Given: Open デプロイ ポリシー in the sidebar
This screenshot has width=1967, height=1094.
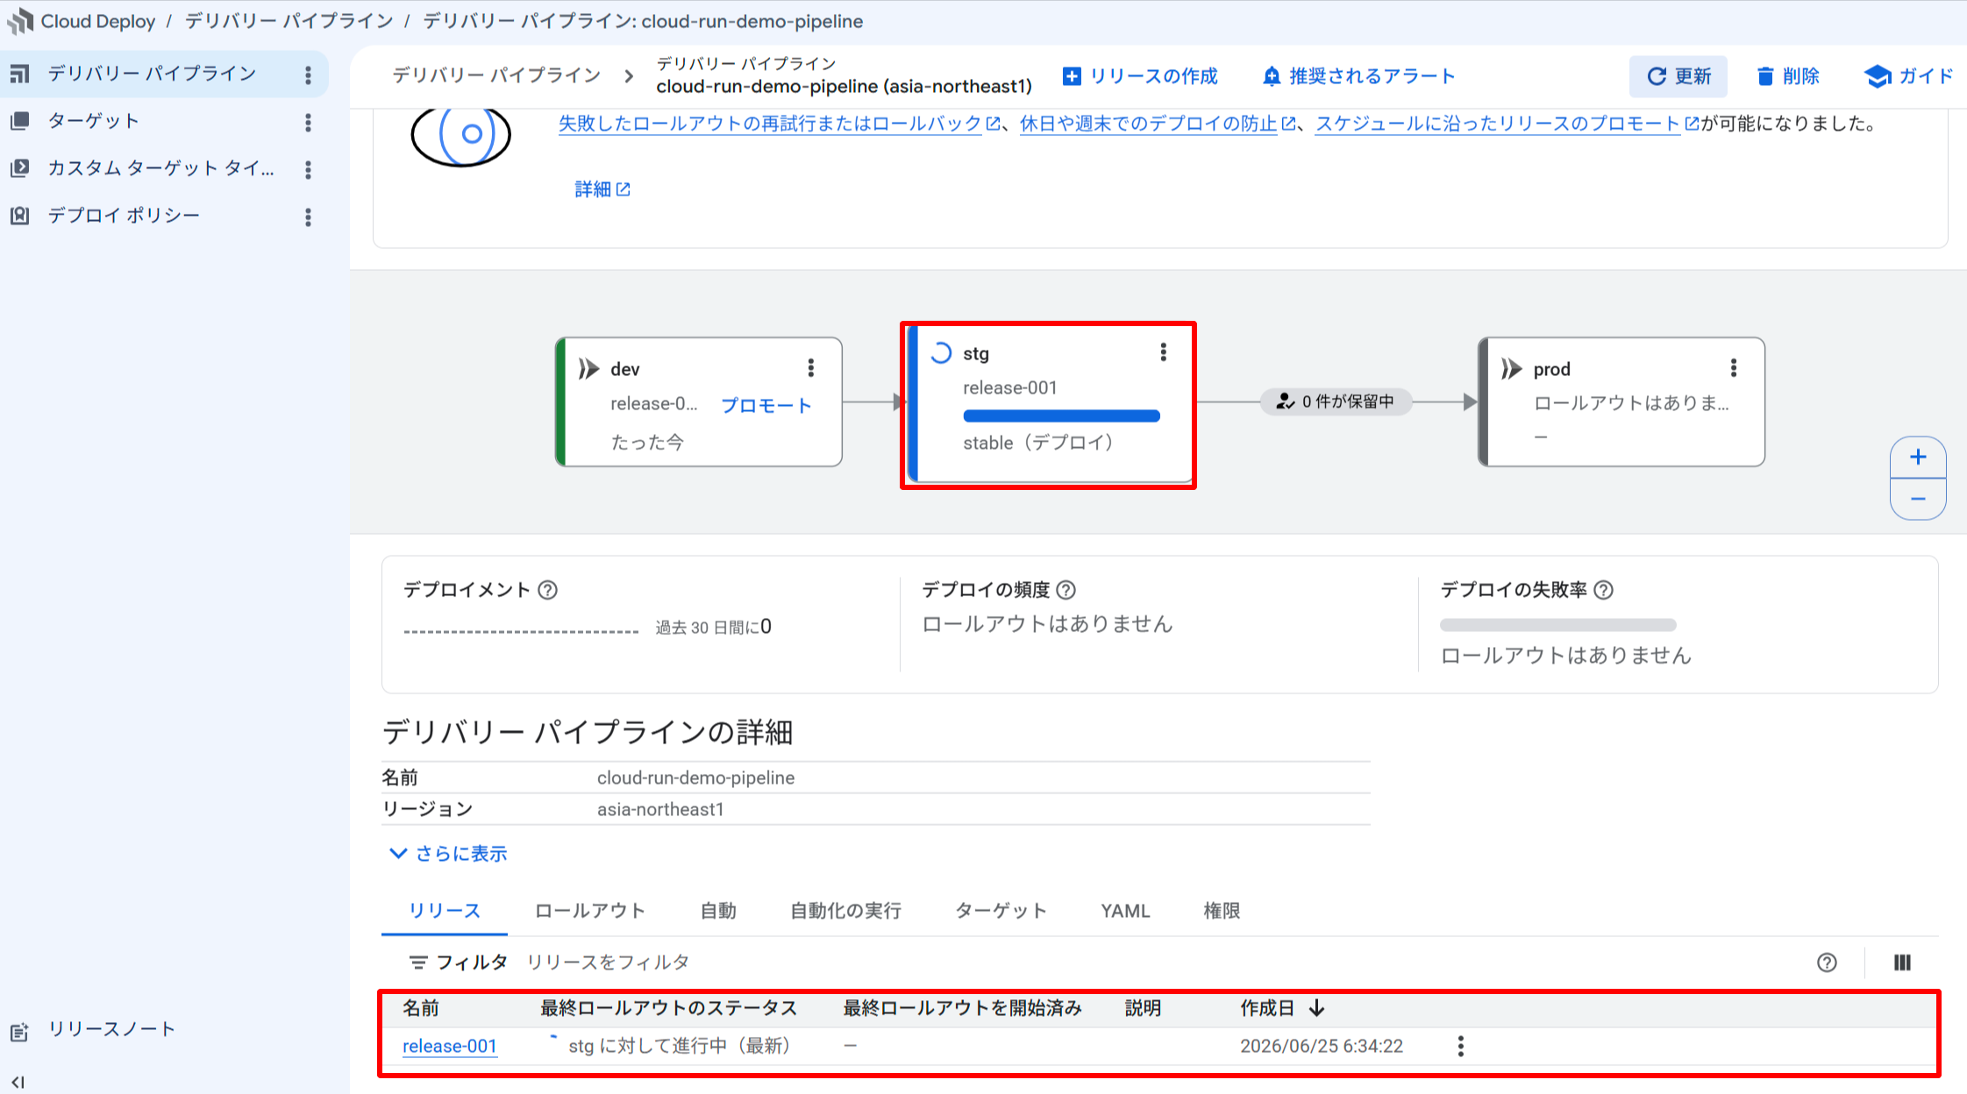Looking at the screenshot, I should (124, 216).
